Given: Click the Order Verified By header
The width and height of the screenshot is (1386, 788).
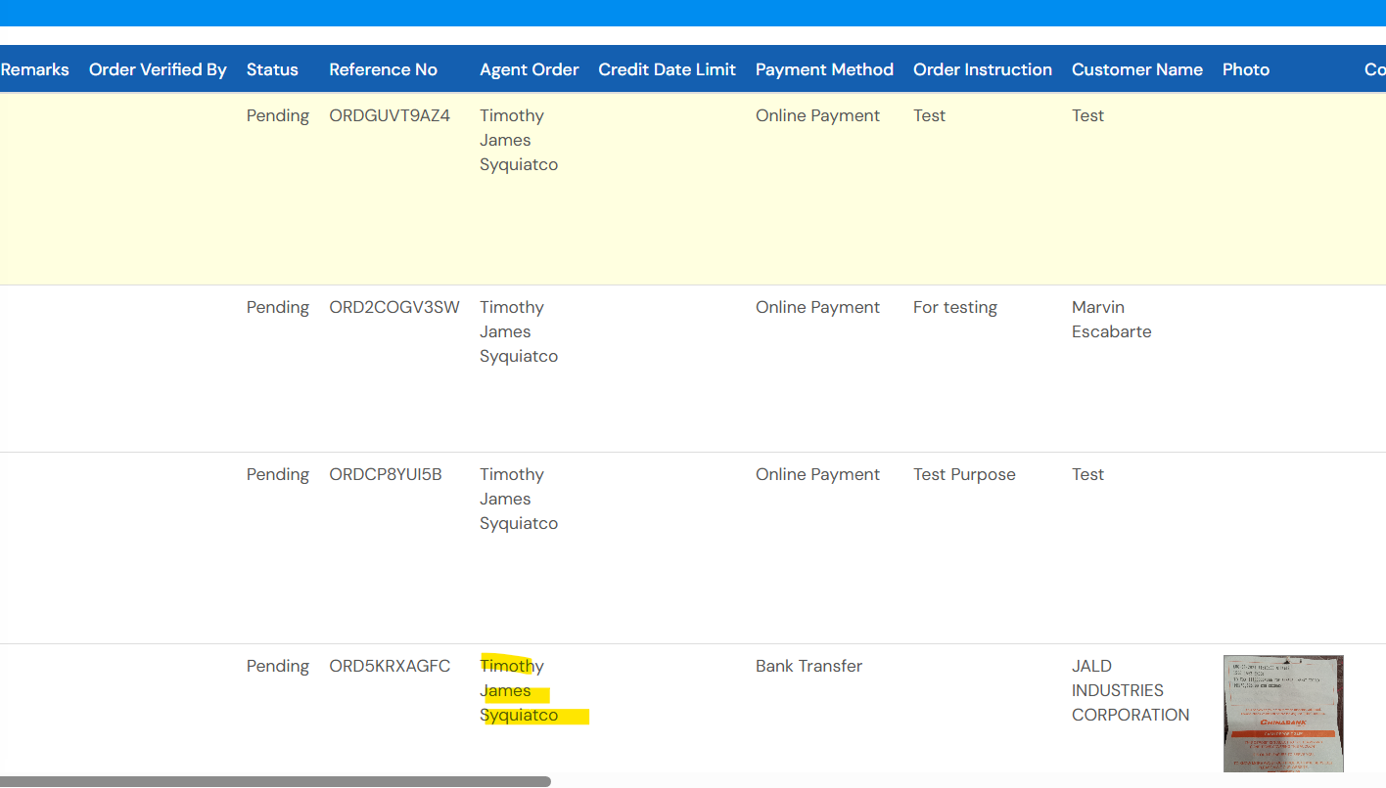Looking at the screenshot, I should [x=158, y=69].
